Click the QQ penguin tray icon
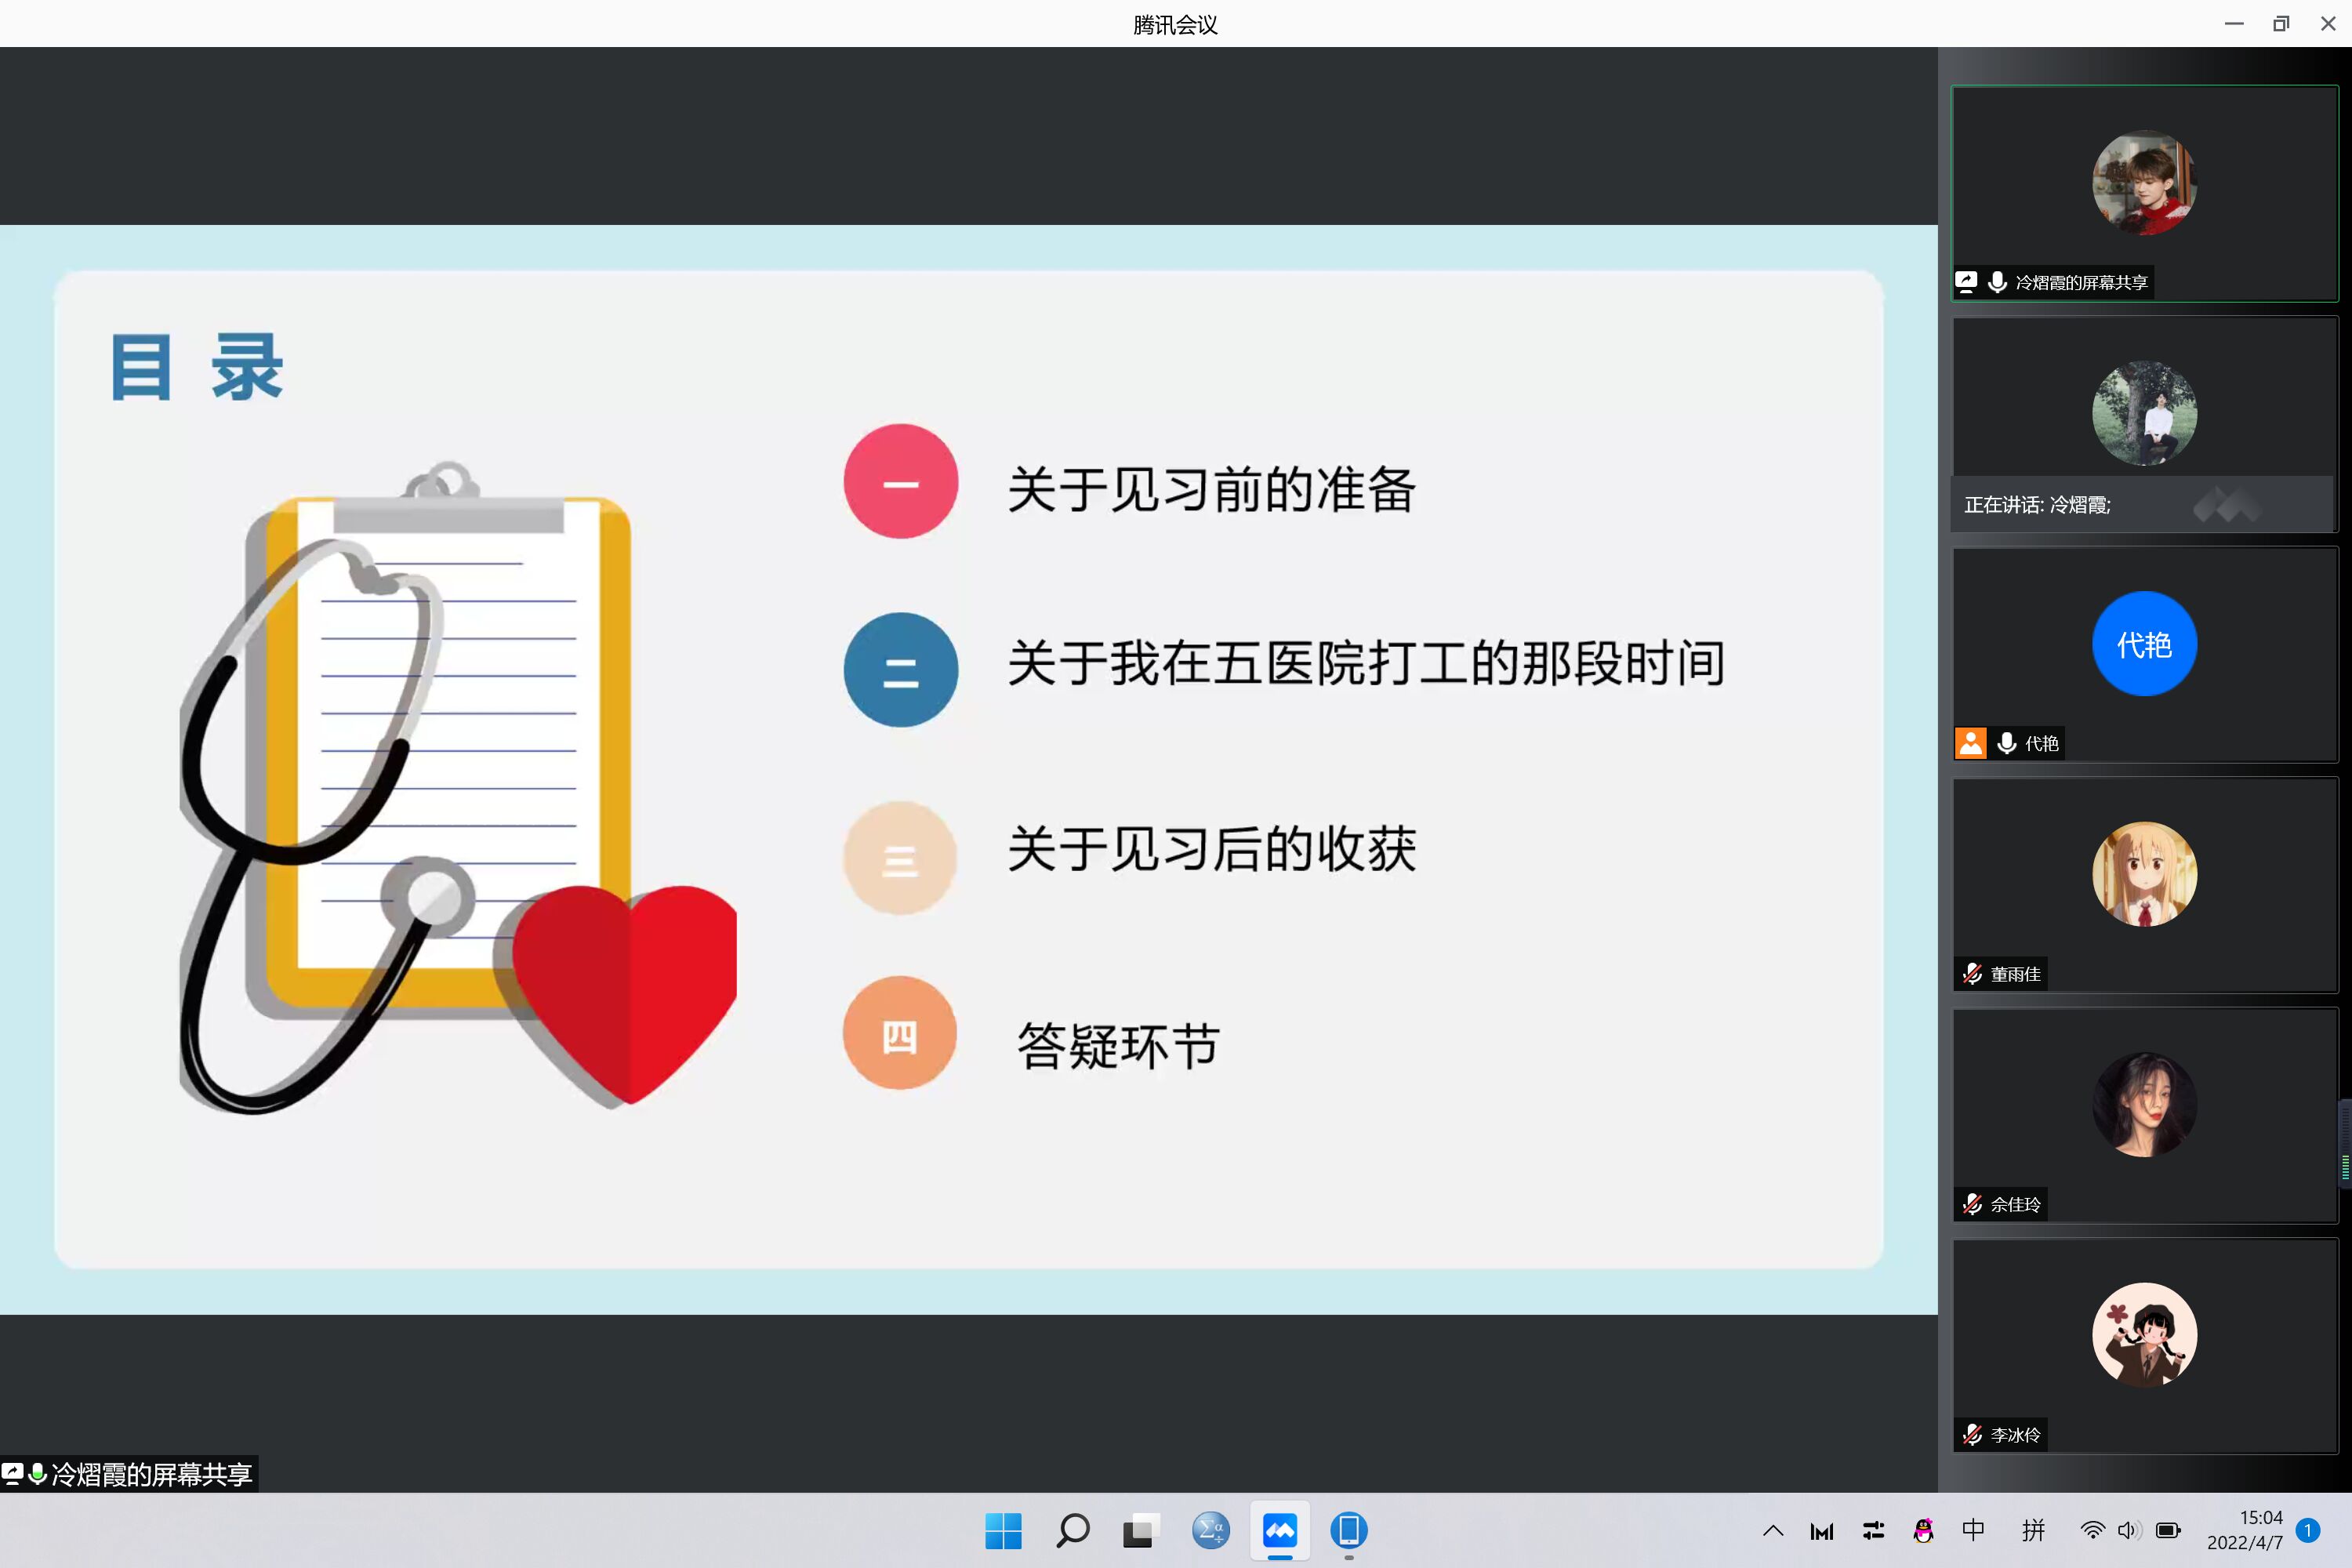The height and width of the screenshot is (1568, 2352). click(1923, 1530)
